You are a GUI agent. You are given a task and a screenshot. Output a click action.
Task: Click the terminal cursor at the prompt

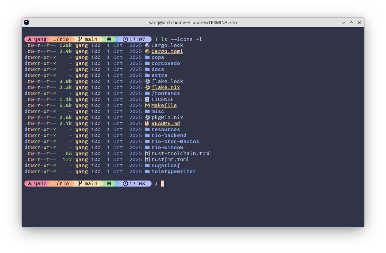point(163,184)
